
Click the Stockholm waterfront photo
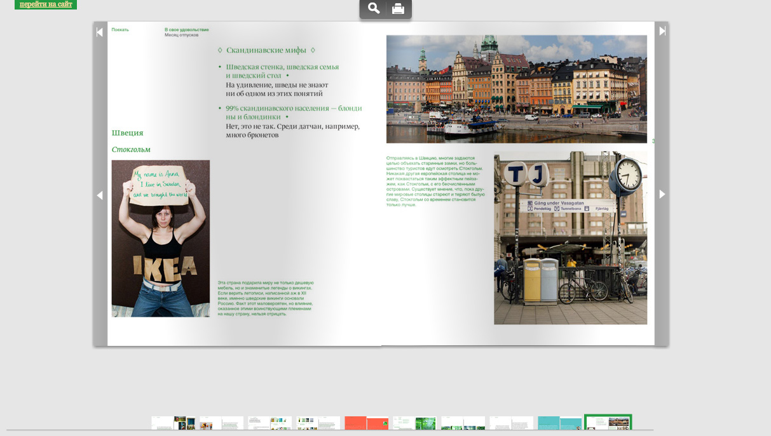tap(516, 89)
